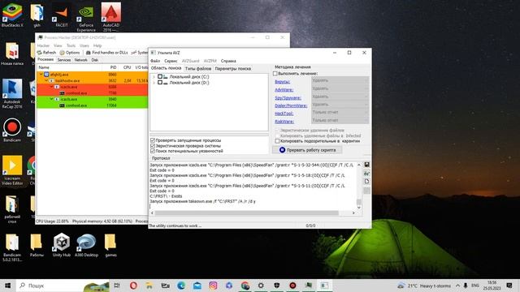Collapse the taskhostw.exe process tree node
Image resolution: width=520 pixels, height=292 pixels.
(x=46, y=81)
